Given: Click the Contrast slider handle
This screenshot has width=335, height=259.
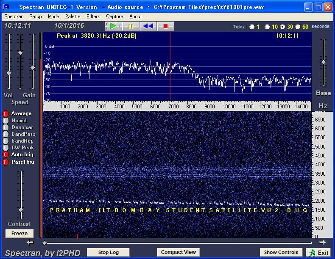Looking at the screenshot, I should pos(21,210).
